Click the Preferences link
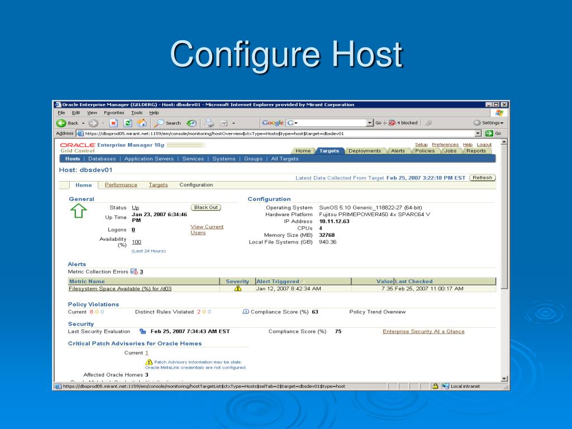This screenshot has width=572, height=429. pyautogui.click(x=445, y=145)
